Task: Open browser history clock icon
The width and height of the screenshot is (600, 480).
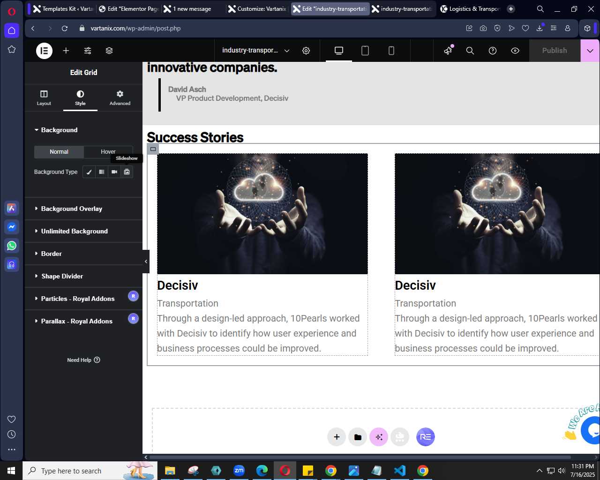Action: 12,435
